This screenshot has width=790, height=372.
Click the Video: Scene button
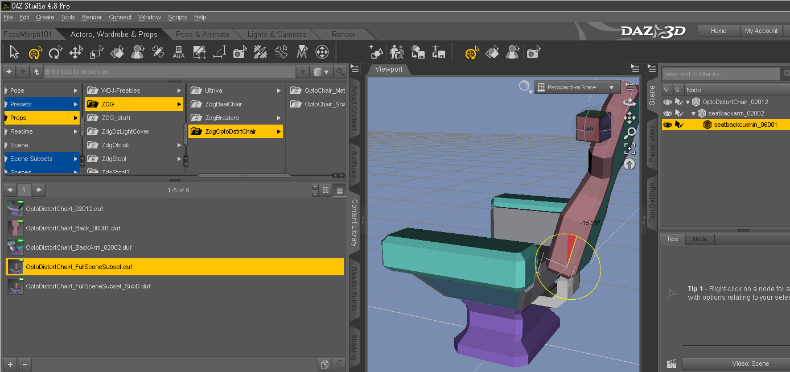point(750,363)
